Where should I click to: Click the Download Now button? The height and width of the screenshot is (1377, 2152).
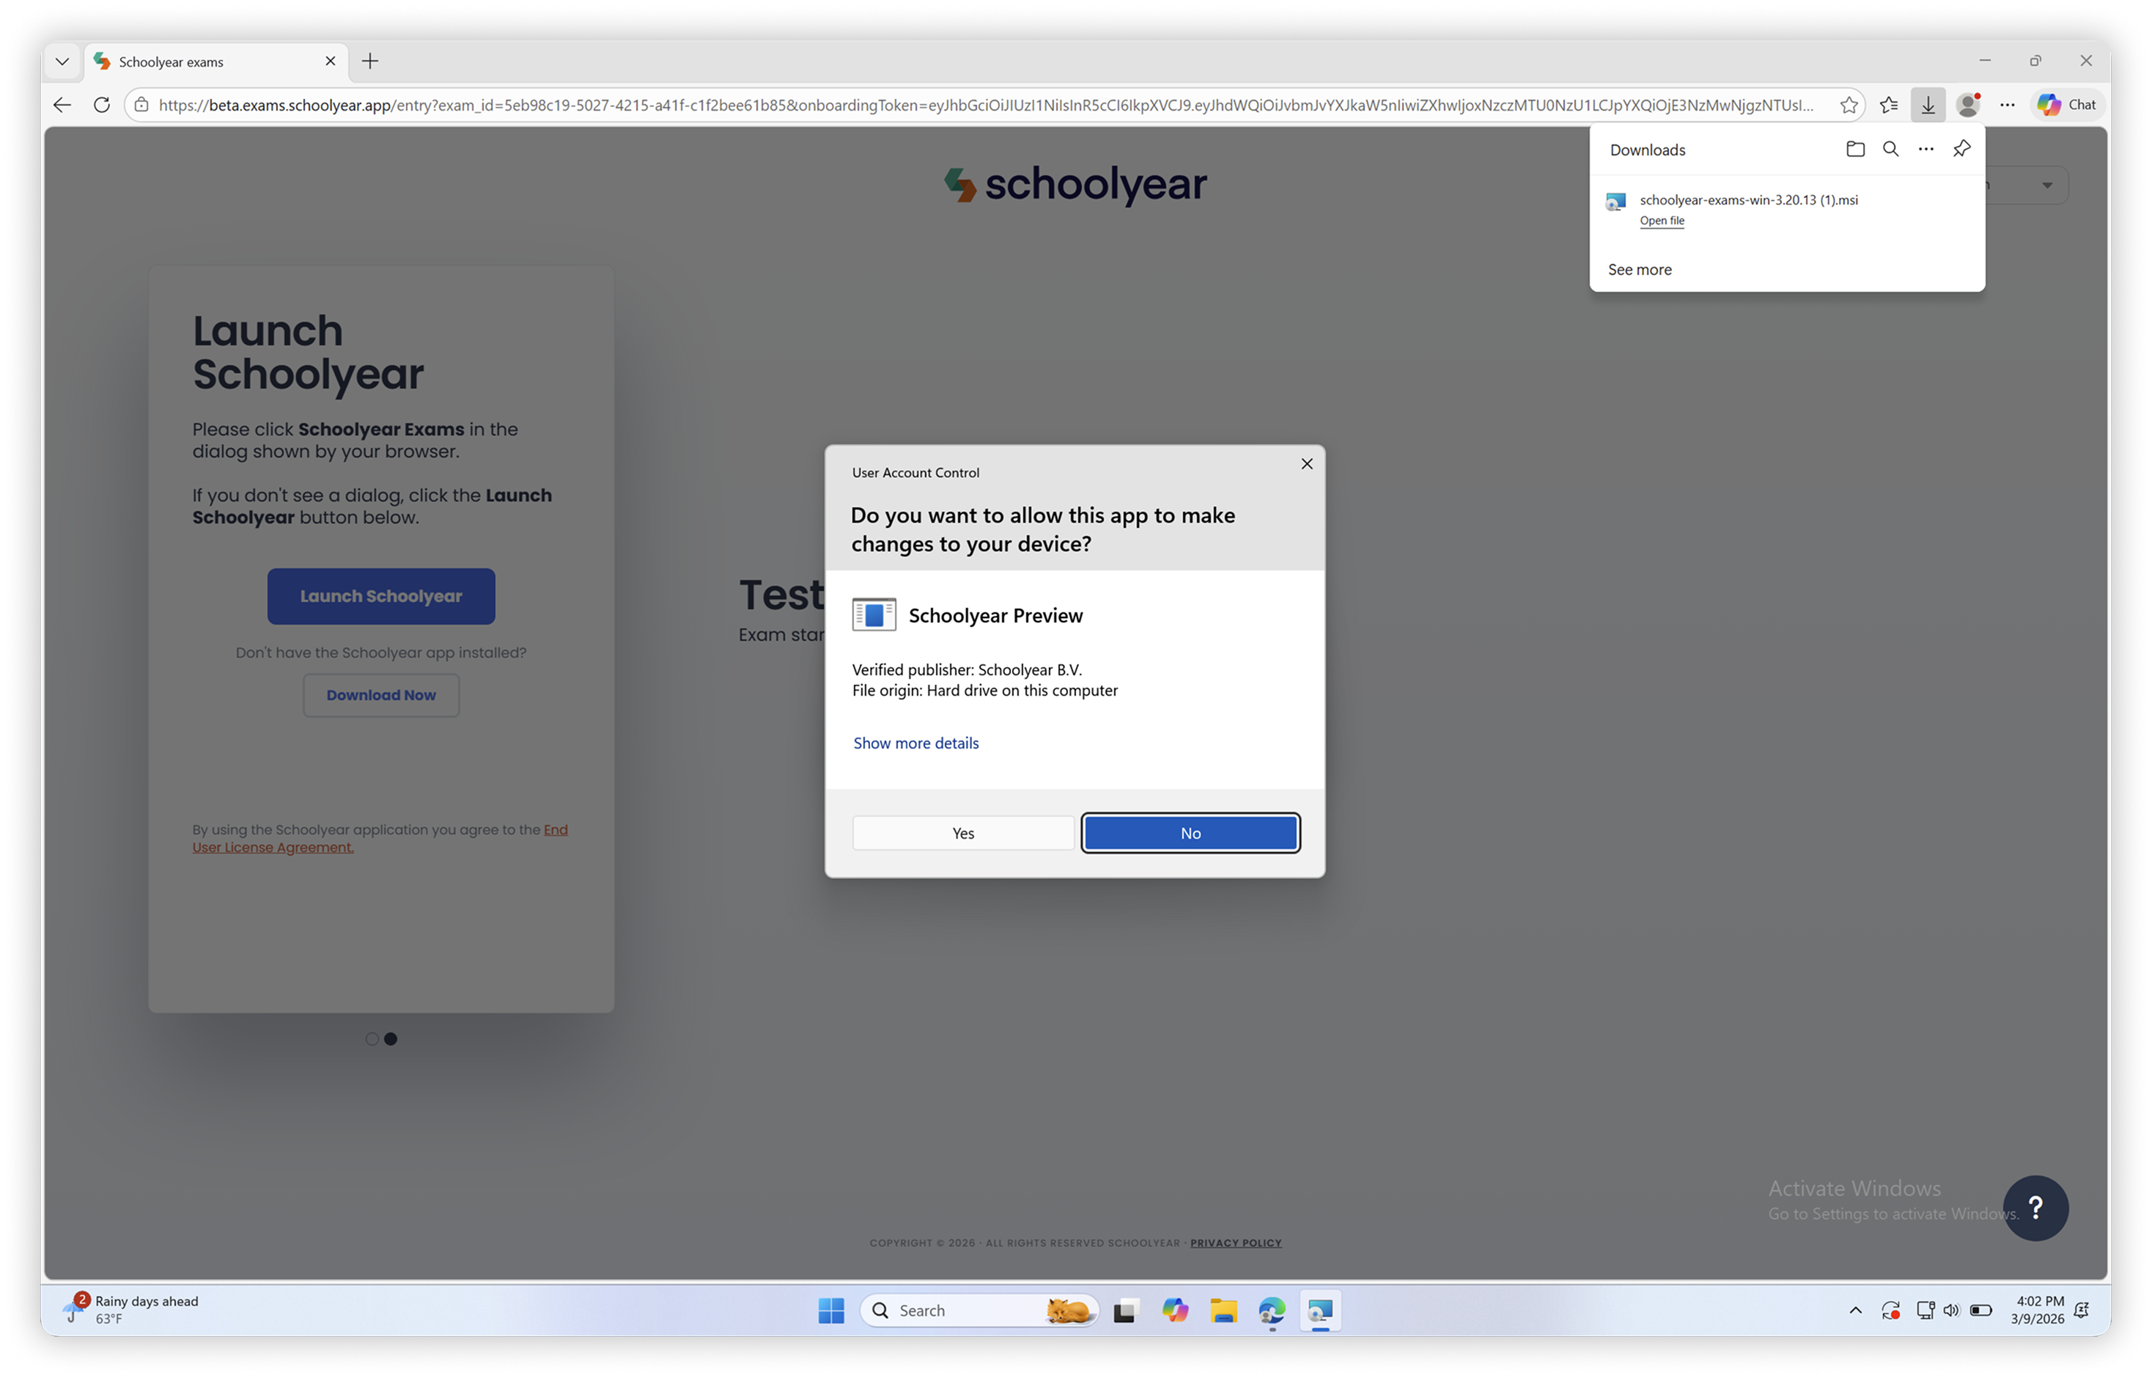(x=380, y=695)
